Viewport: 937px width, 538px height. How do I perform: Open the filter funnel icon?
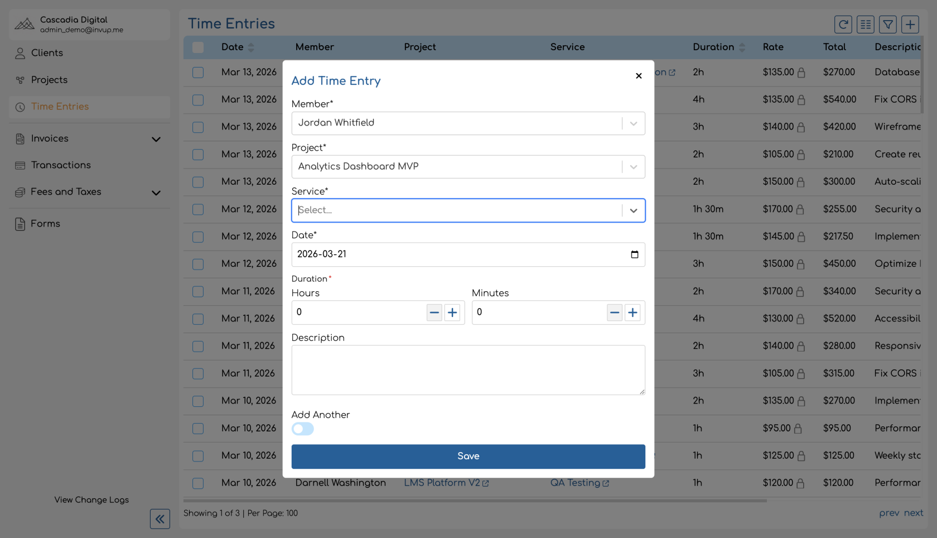tap(888, 25)
